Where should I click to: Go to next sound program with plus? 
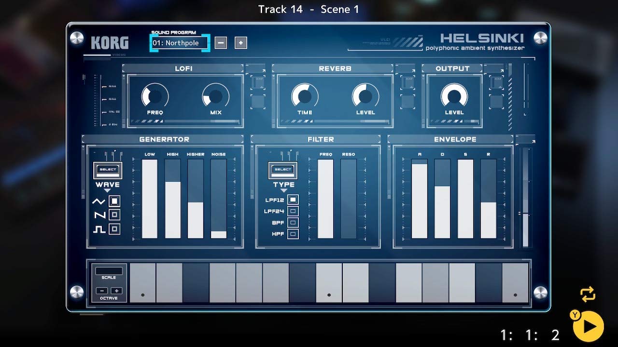[241, 43]
